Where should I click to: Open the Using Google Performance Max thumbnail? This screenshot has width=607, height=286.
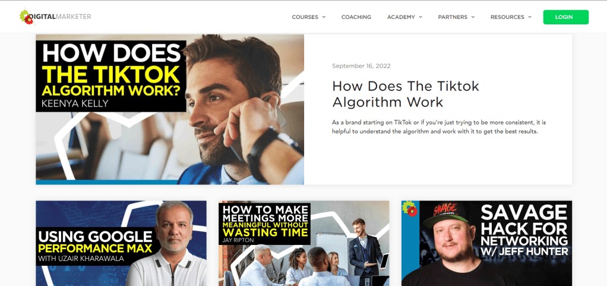pos(121,243)
